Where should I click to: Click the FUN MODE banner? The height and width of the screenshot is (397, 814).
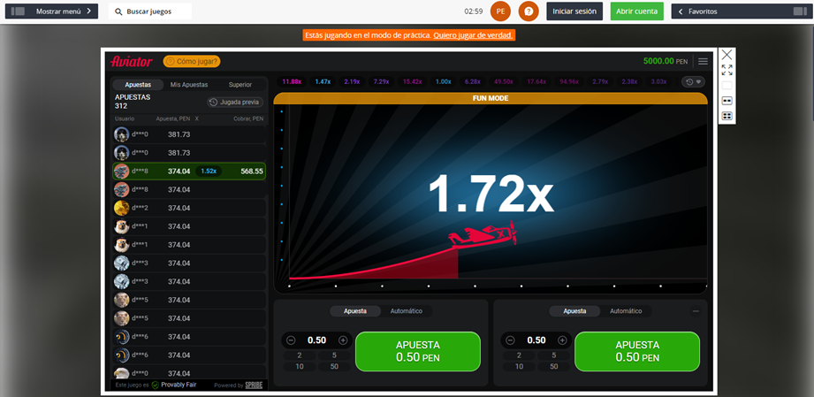[x=491, y=98]
